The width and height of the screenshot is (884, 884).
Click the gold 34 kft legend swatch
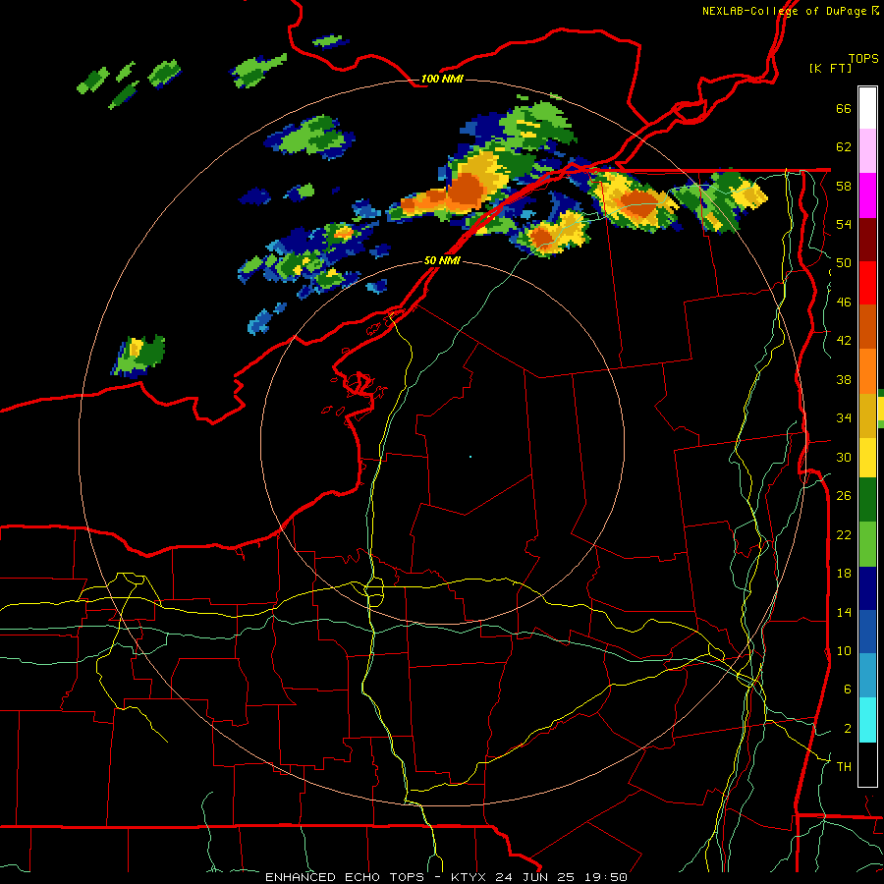pyautogui.click(x=867, y=415)
